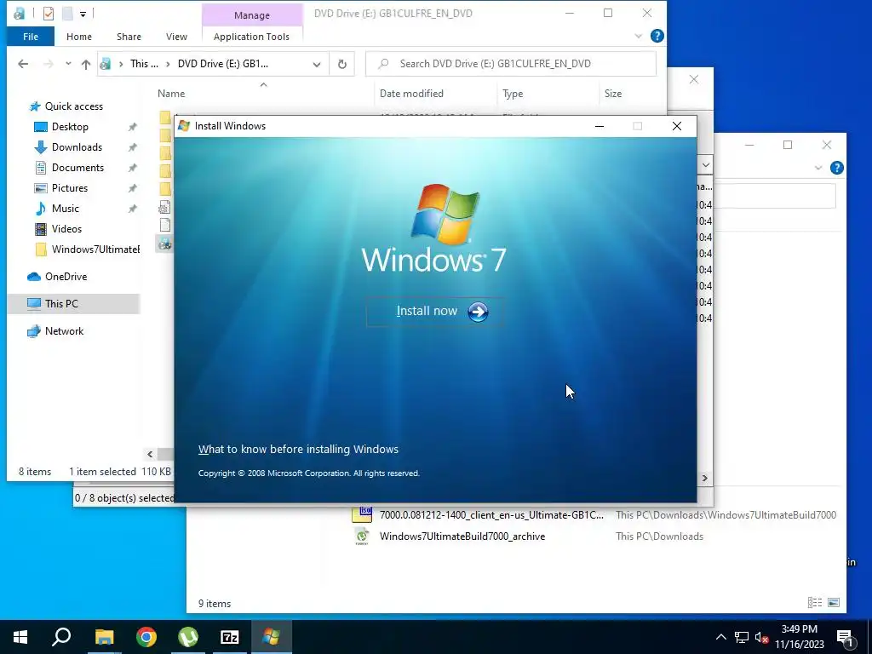Select the 7000.0.081212 ISO file

coord(491,515)
